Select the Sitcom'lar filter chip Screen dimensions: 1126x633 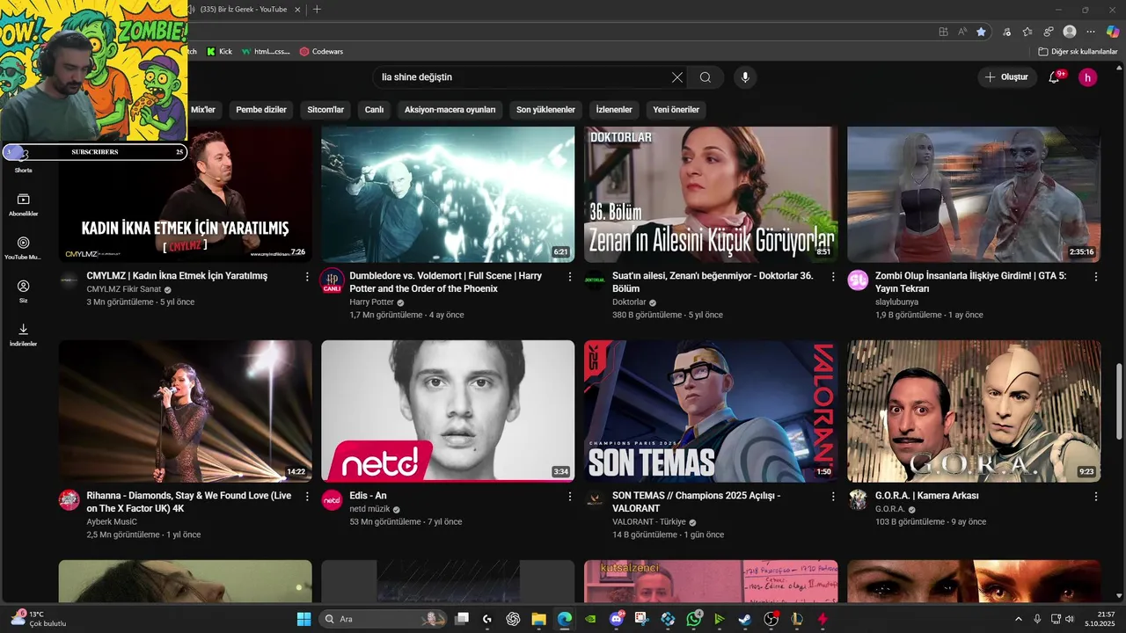pyautogui.click(x=325, y=110)
